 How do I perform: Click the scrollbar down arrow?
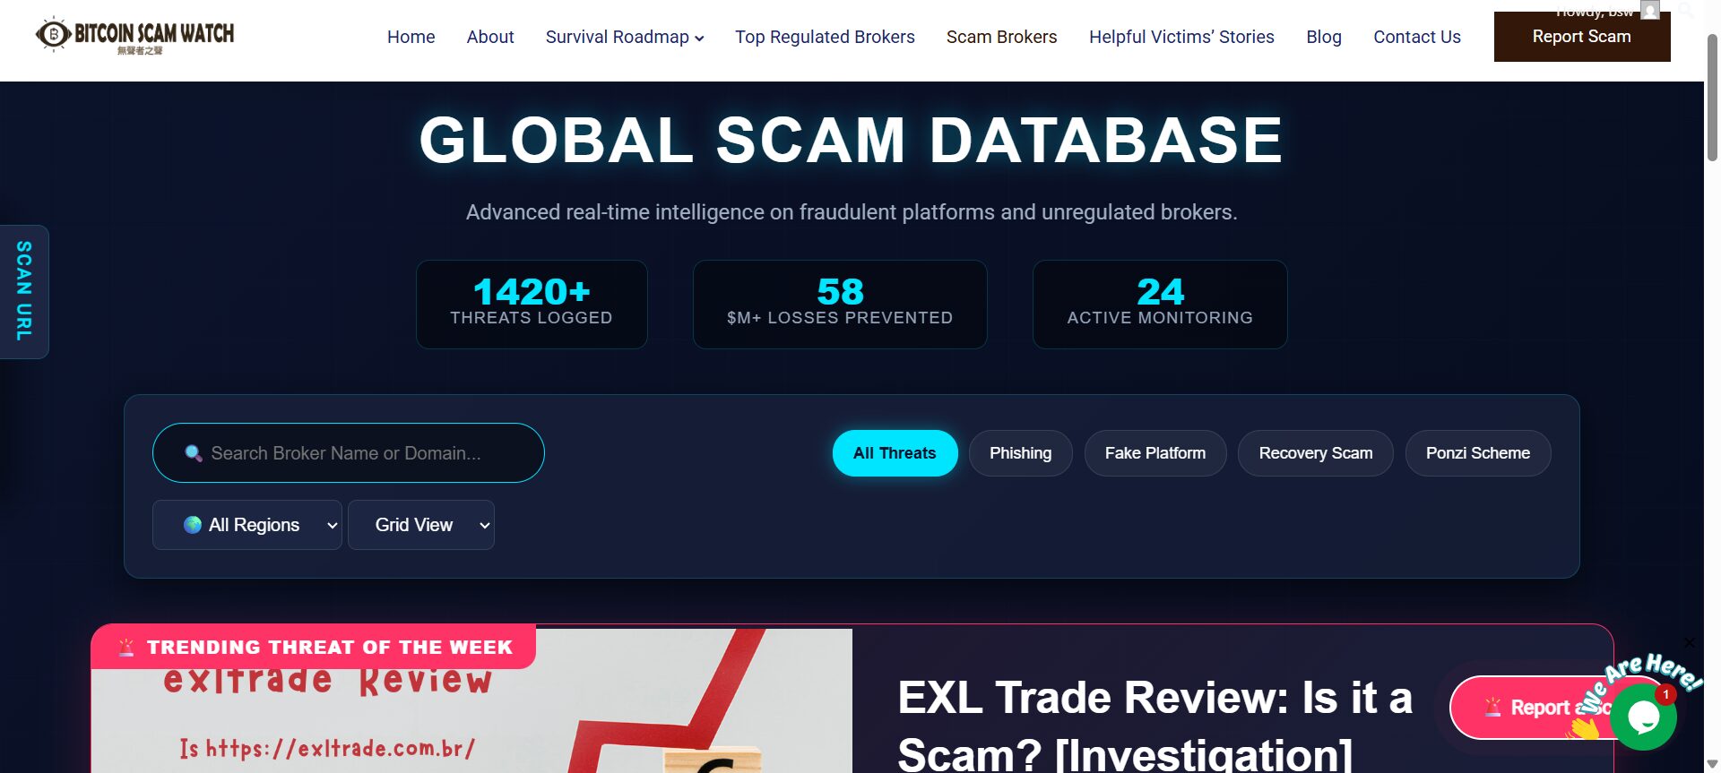1712,764
